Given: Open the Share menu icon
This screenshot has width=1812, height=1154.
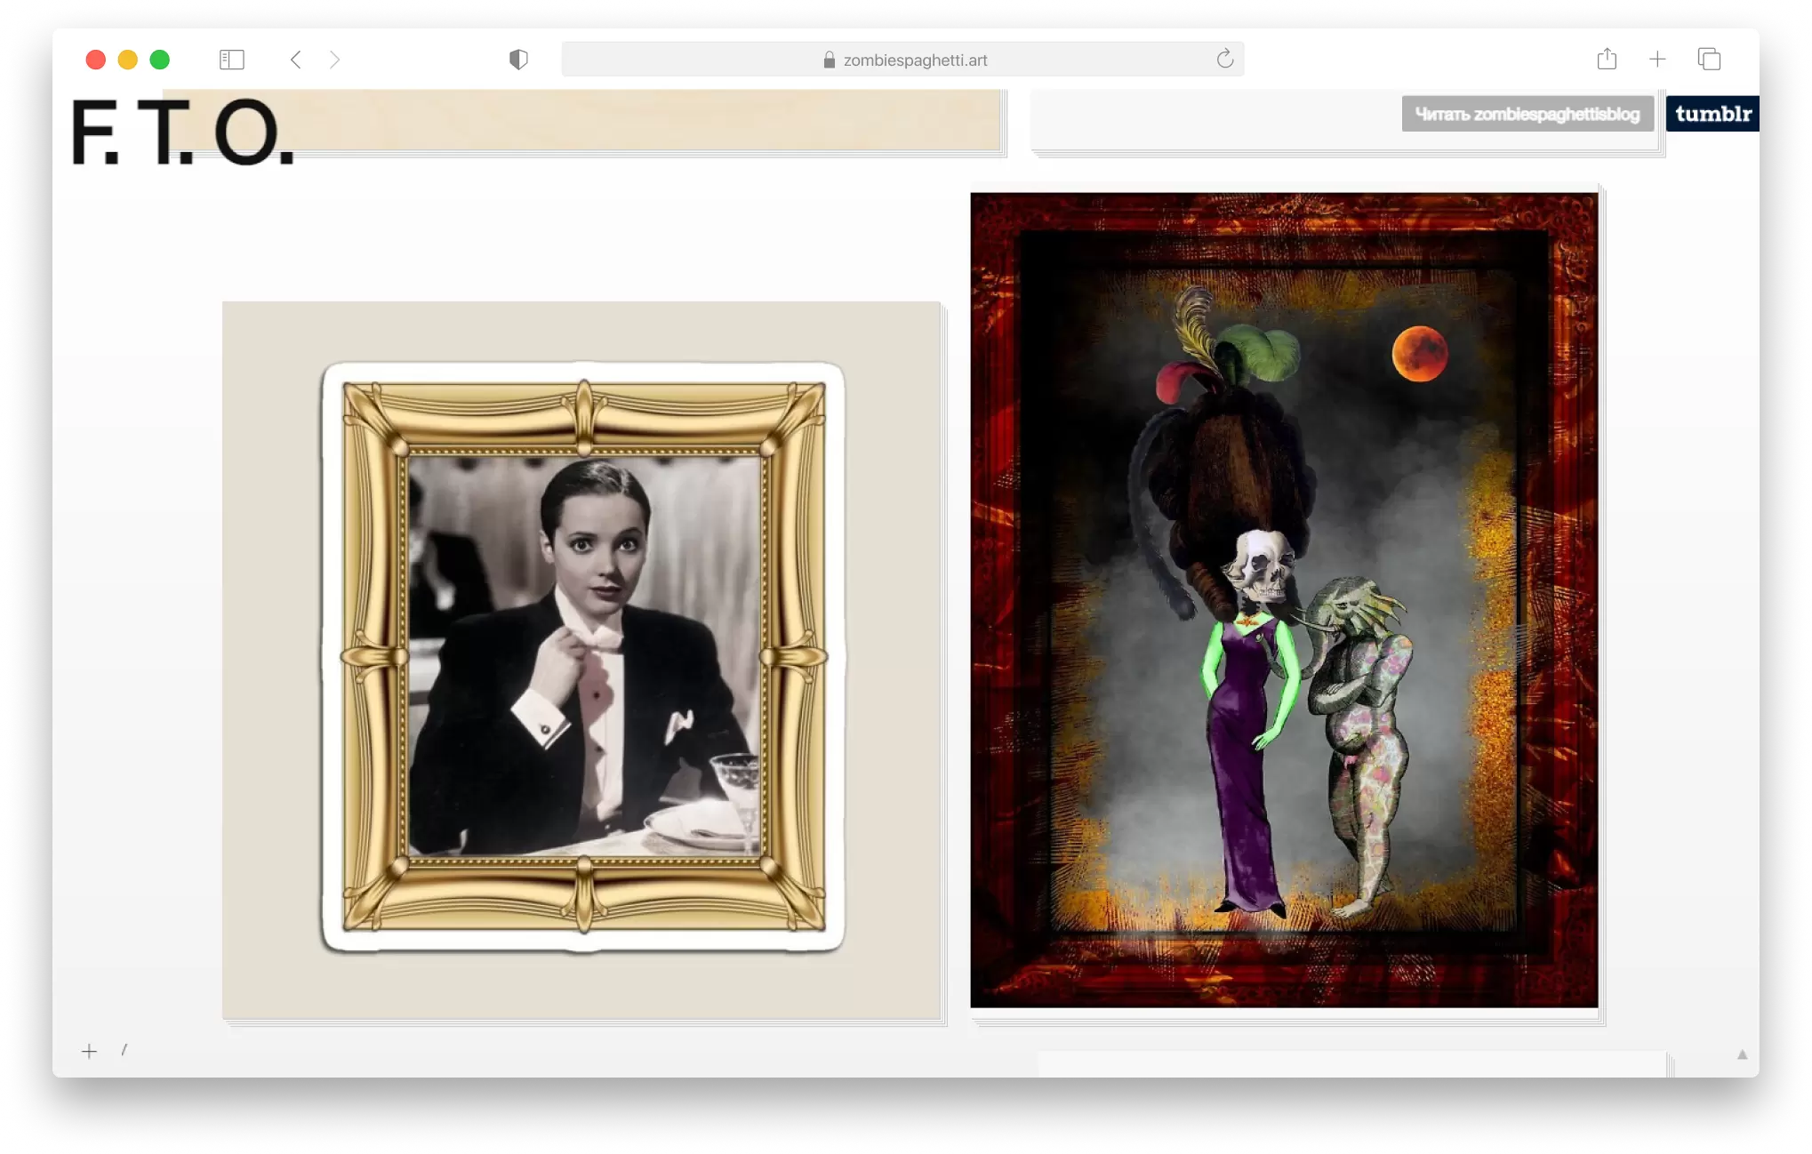Looking at the screenshot, I should 1607,59.
